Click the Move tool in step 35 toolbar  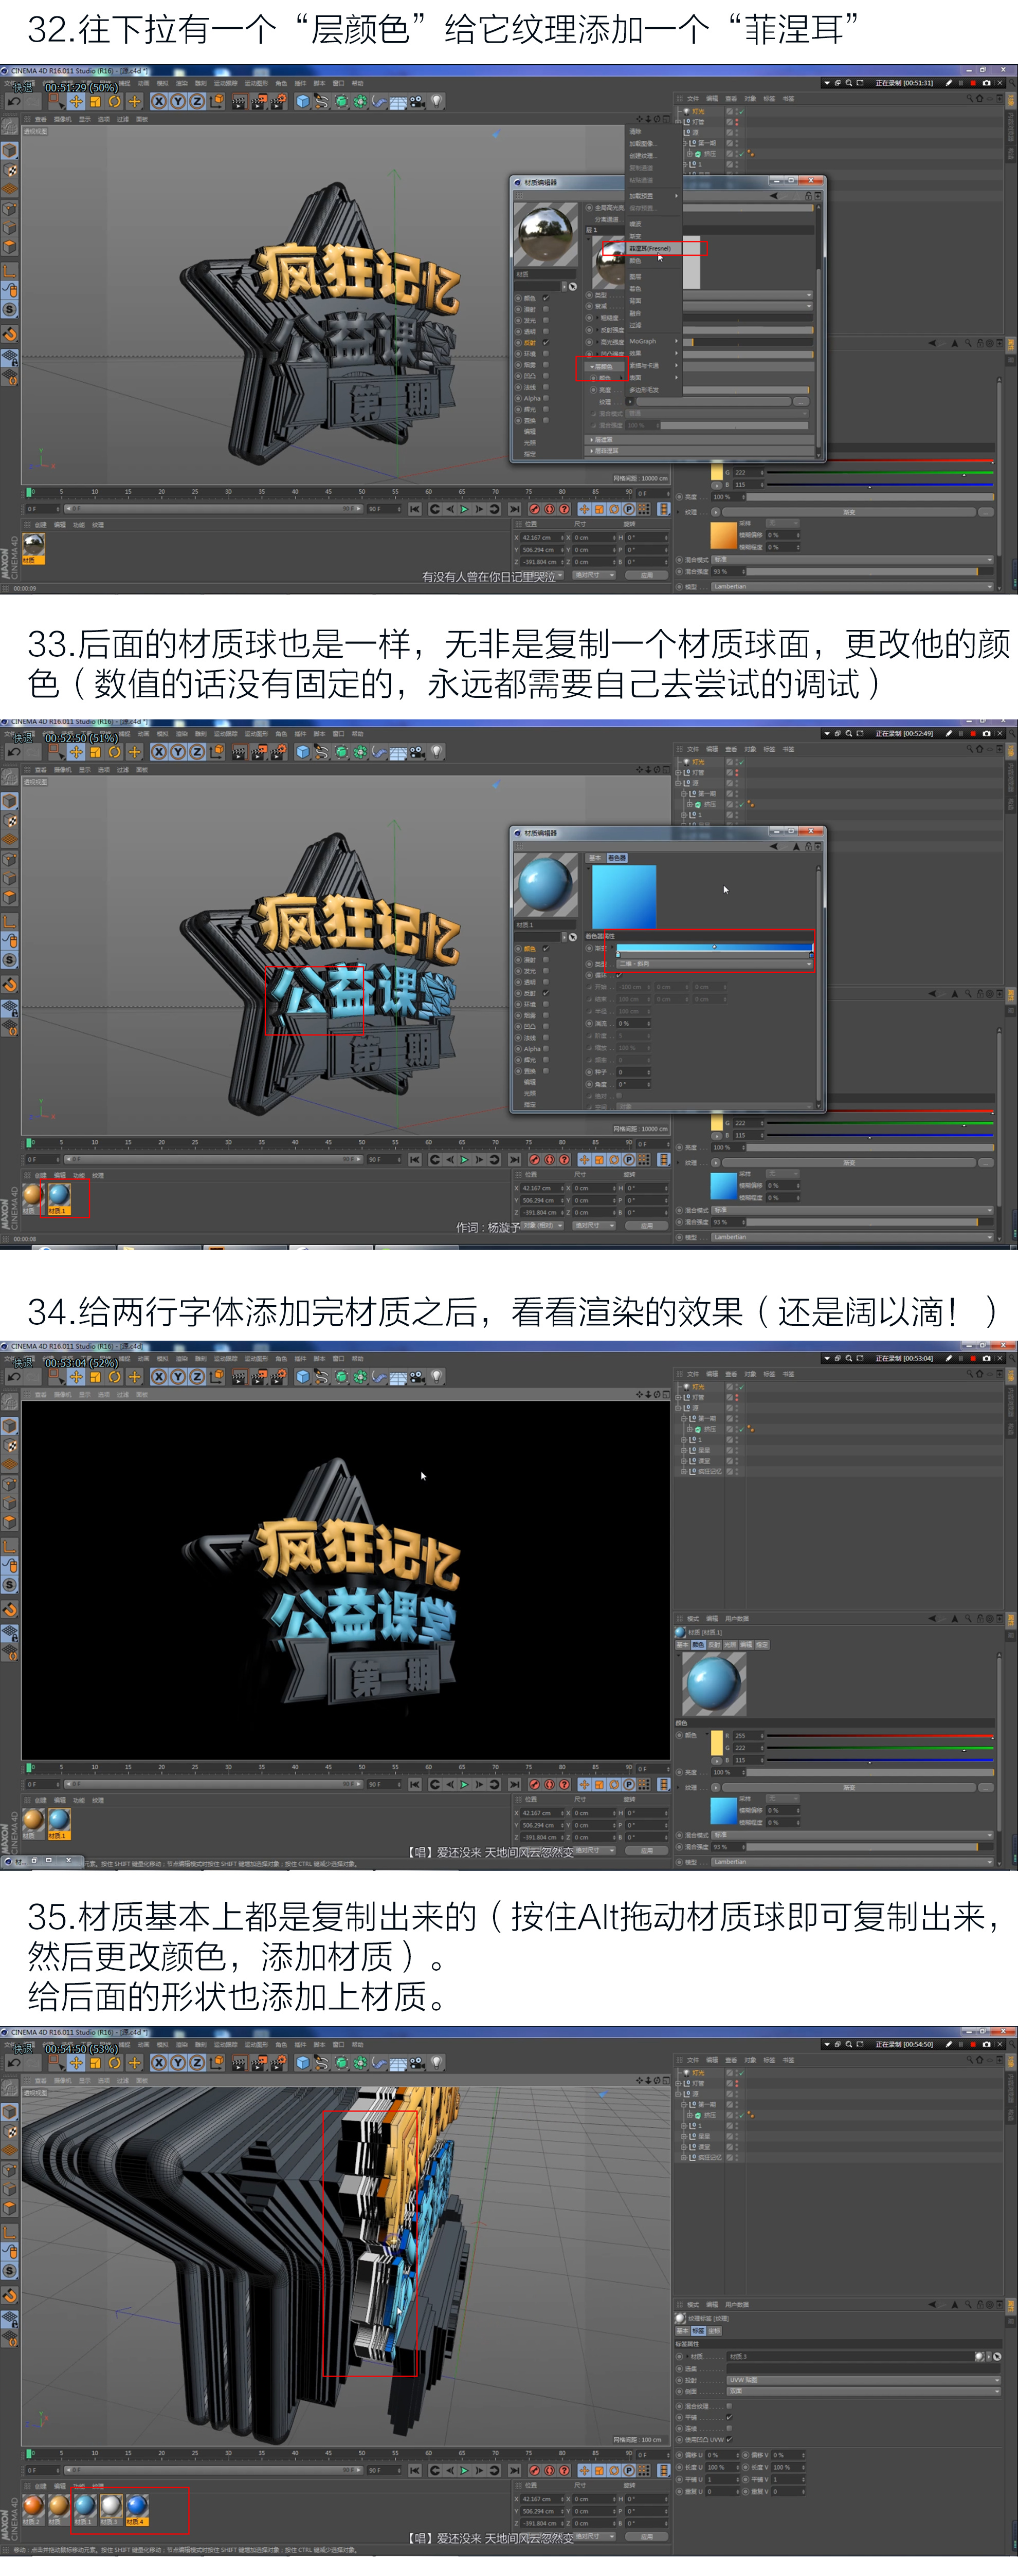[x=76, y=2064]
